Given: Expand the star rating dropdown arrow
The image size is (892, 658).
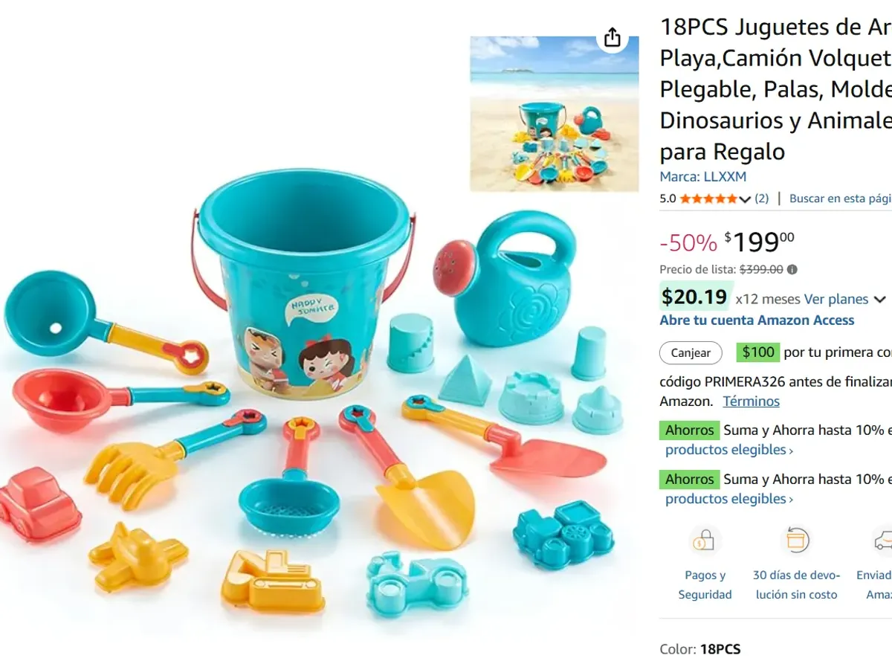Looking at the screenshot, I should click(745, 199).
